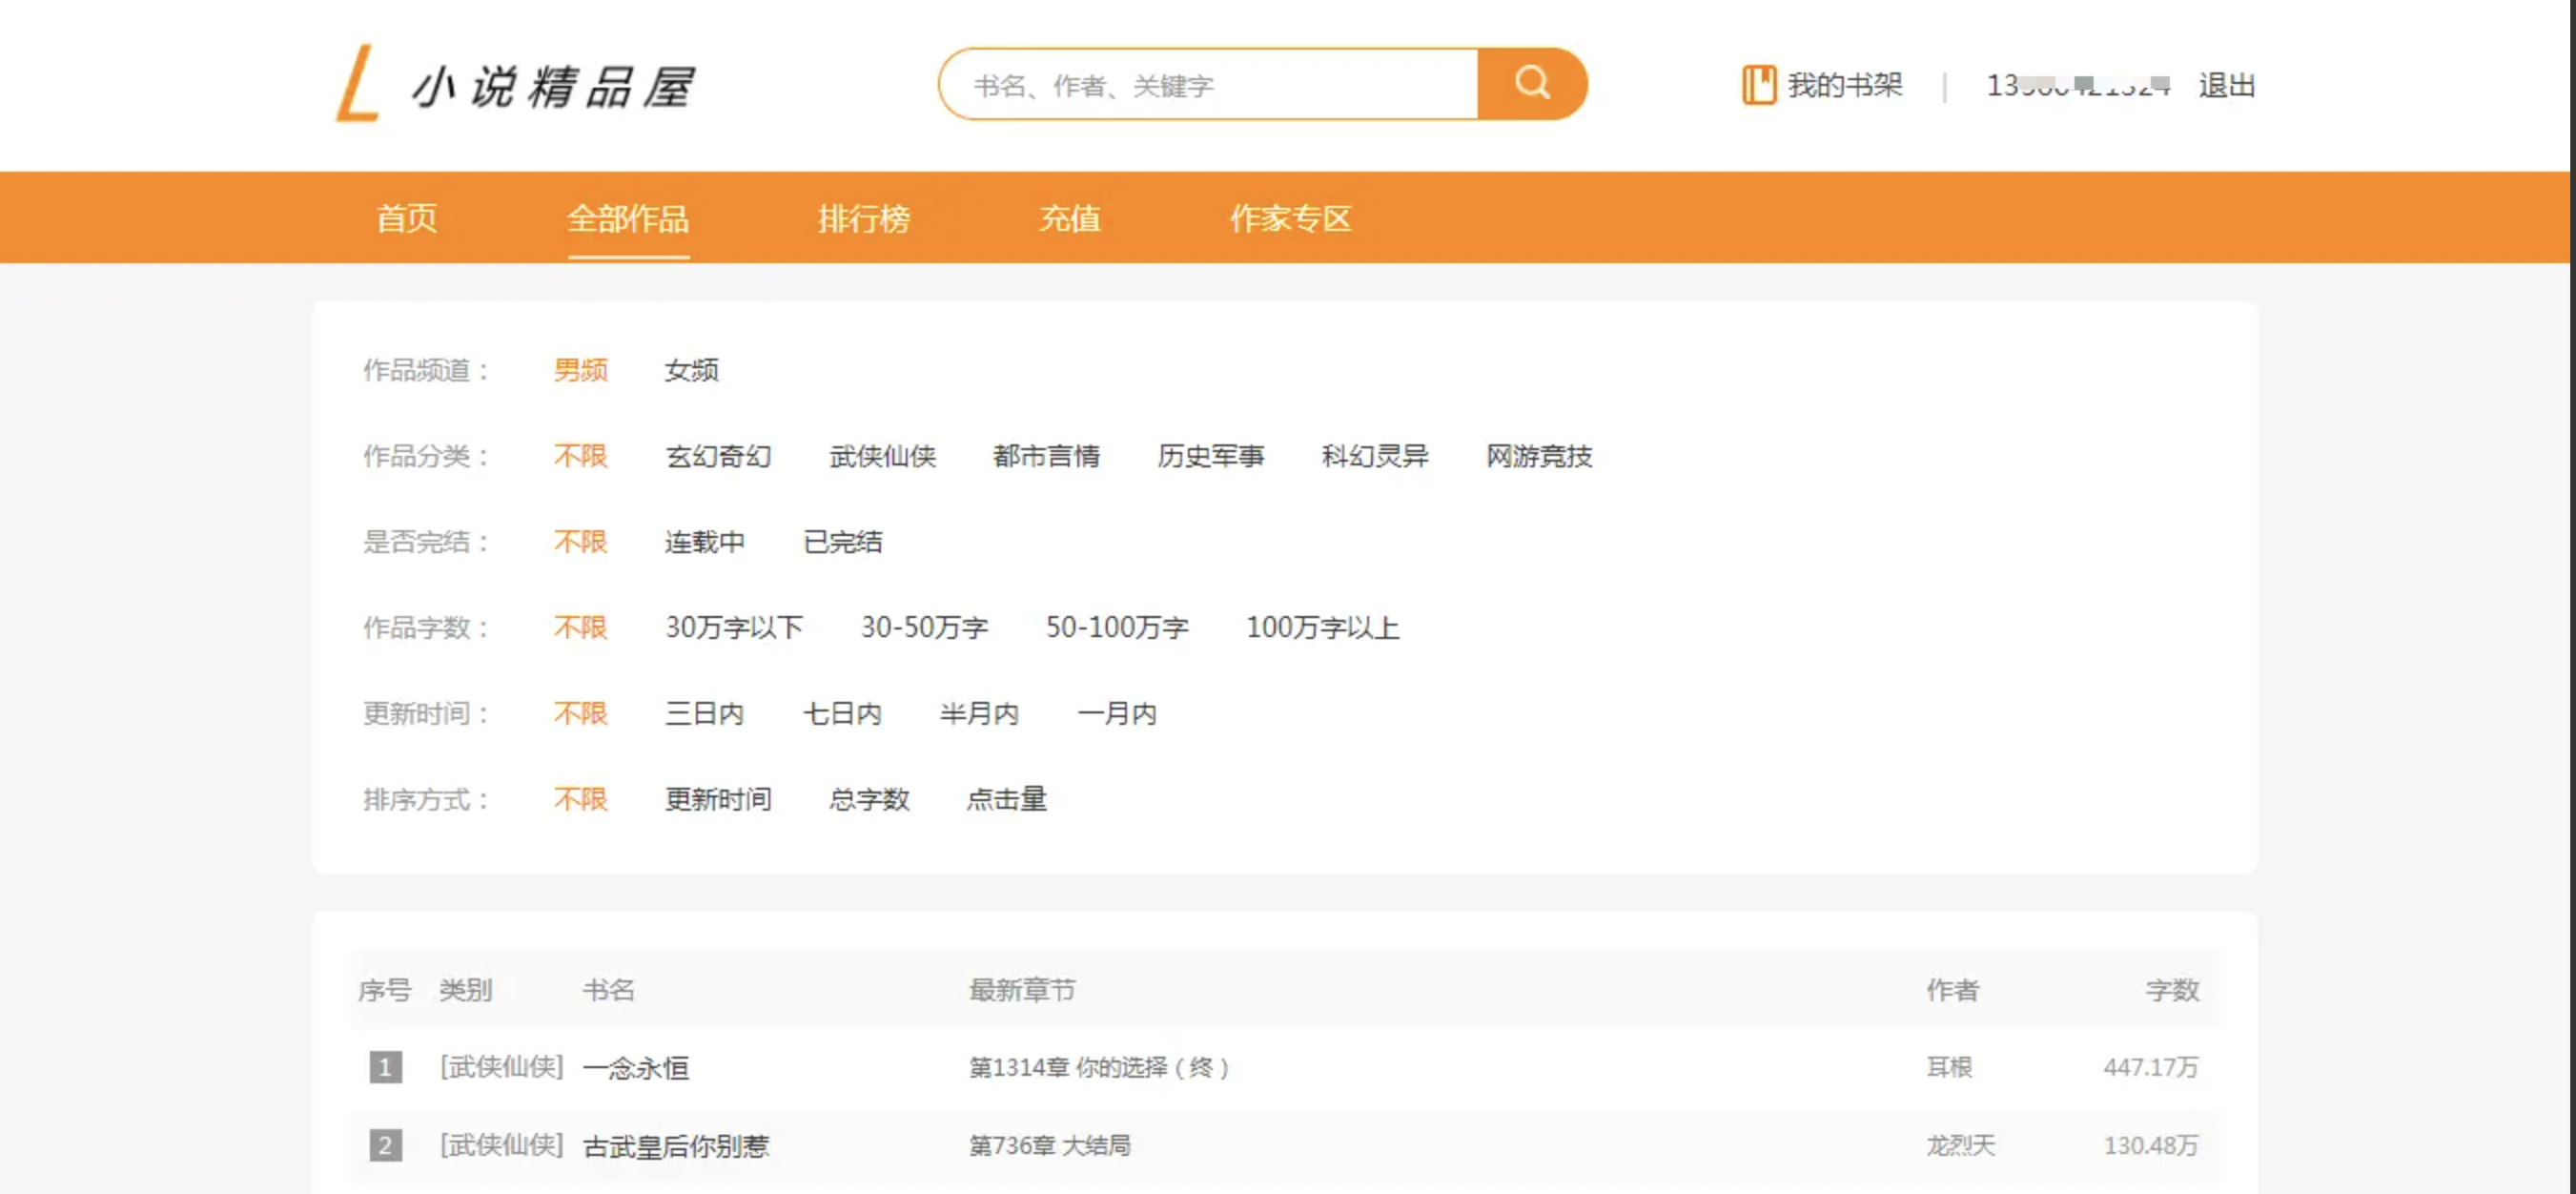Open 我的书架 link
This screenshot has width=2576, height=1194.
[x=1845, y=85]
